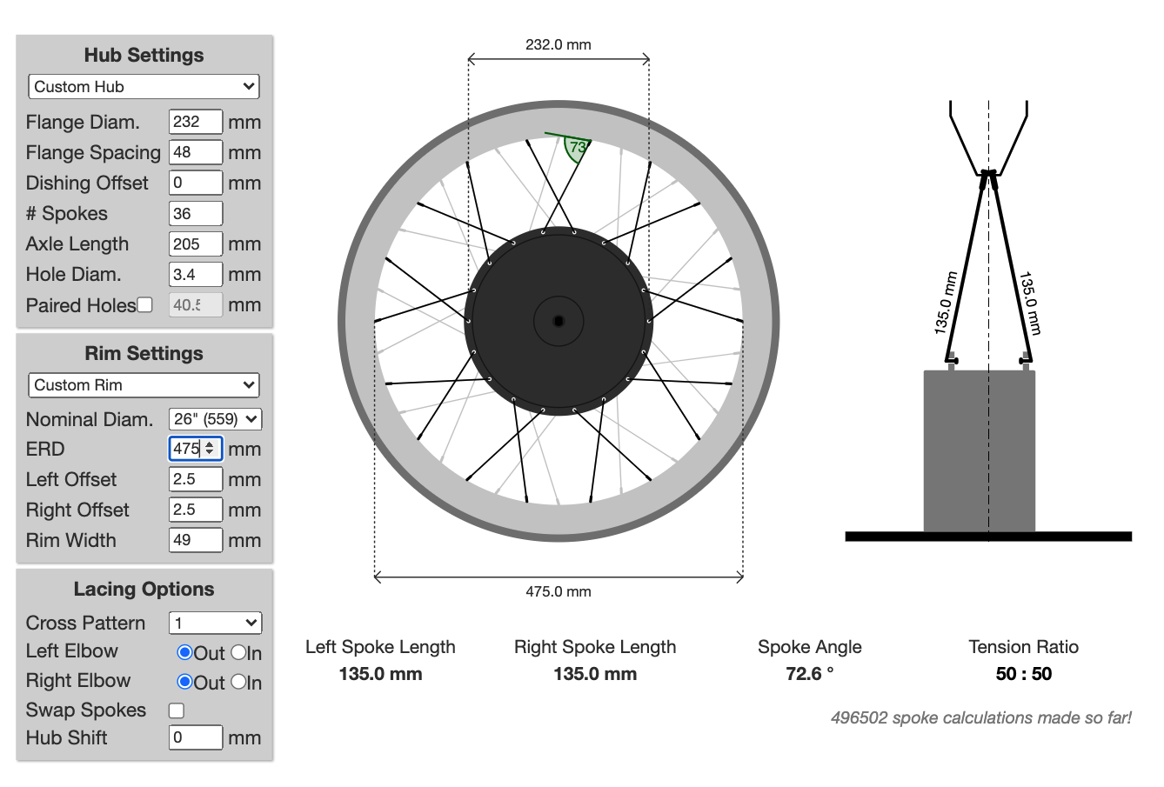The height and width of the screenshot is (787, 1164).
Task: Open the Cross Pattern dropdown
Action: [215, 623]
